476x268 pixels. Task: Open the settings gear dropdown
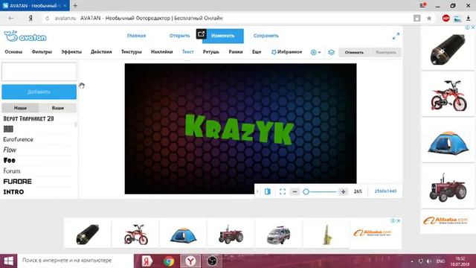(x=315, y=52)
